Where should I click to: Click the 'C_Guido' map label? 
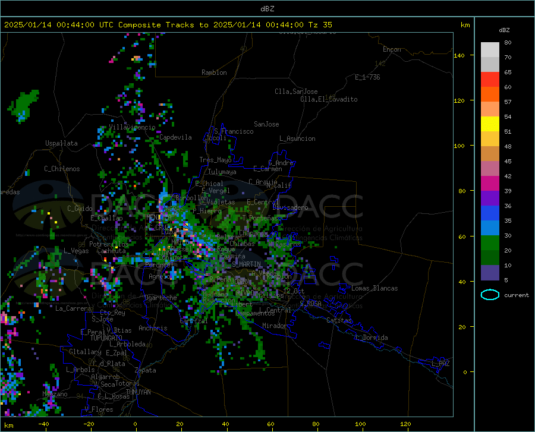click(80, 209)
